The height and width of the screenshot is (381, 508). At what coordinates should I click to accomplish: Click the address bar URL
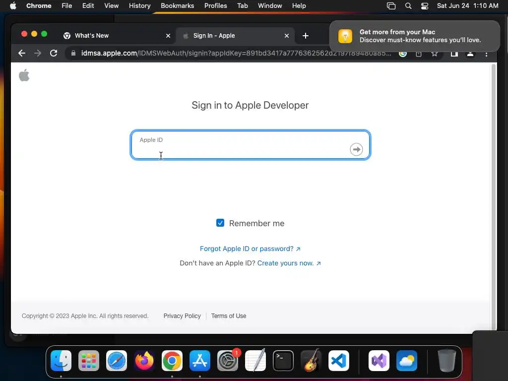tap(236, 53)
